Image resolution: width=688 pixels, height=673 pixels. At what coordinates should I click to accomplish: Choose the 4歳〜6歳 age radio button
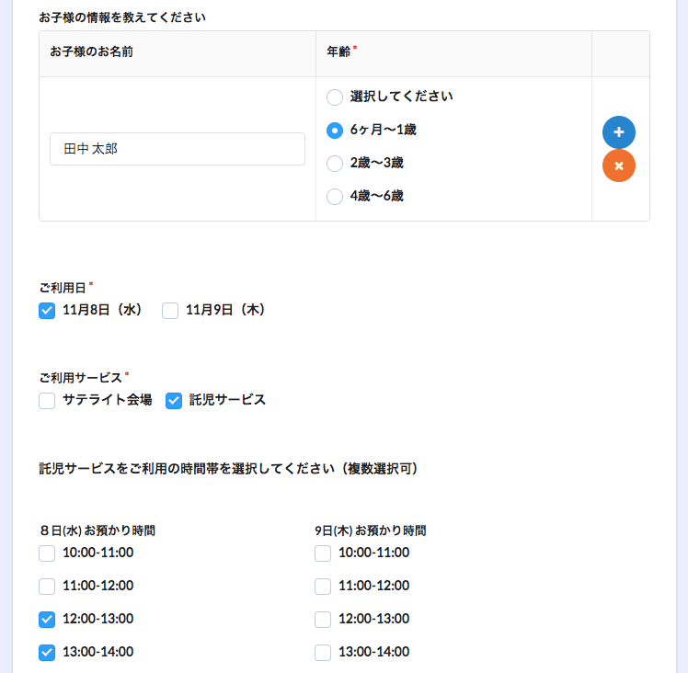click(x=335, y=196)
